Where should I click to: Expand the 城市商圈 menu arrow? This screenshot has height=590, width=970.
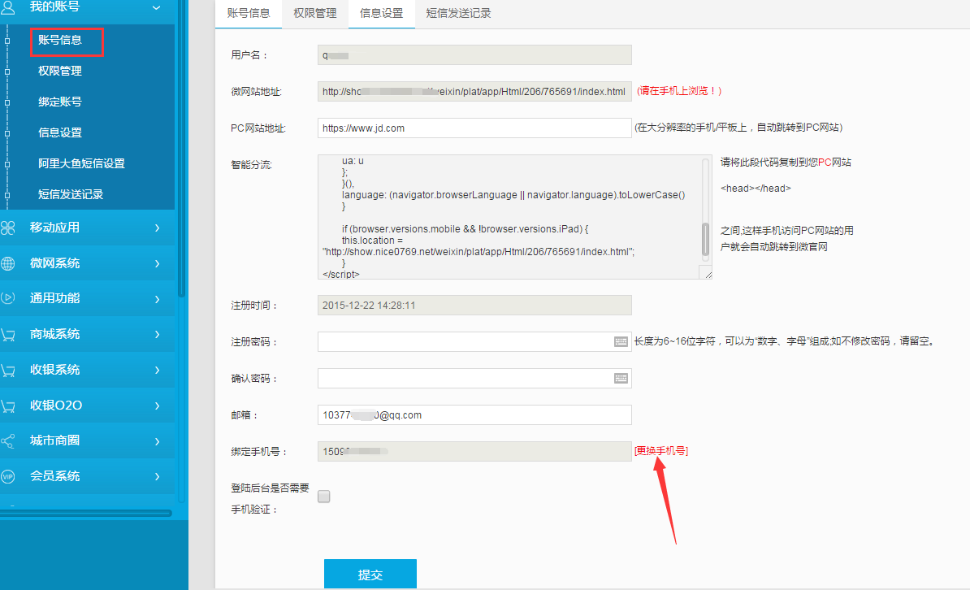point(157,441)
